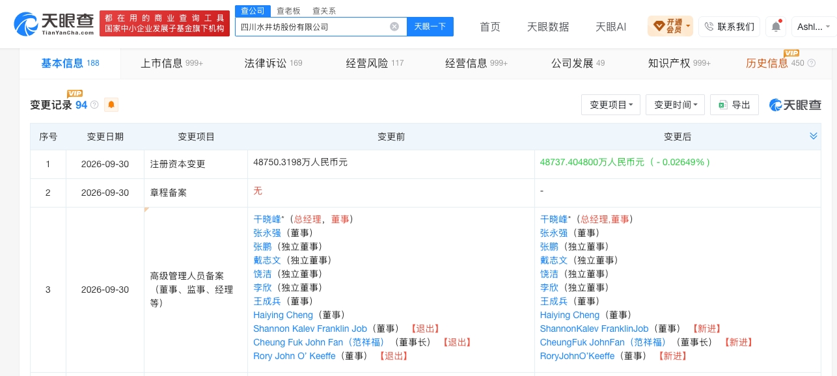Open 天眼数据 in top navigation
The image size is (837, 376).
coord(548,27)
